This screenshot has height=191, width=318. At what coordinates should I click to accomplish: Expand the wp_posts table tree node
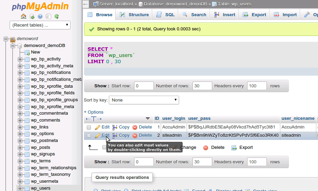coord(20,147)
